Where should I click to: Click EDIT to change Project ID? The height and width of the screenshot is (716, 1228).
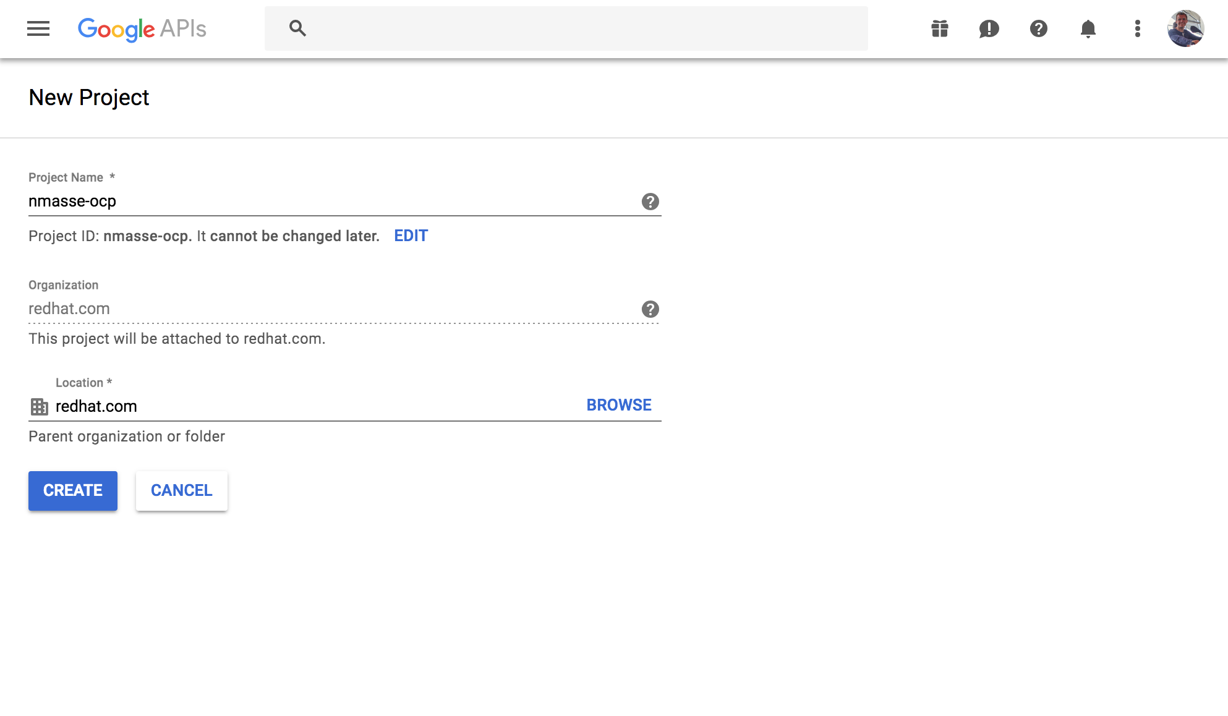411,236
